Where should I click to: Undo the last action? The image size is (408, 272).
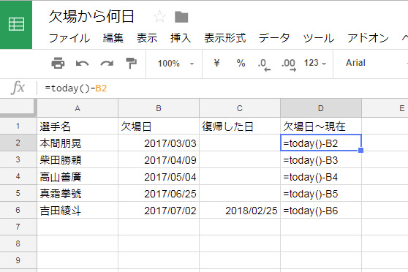(x=82, y=64)
